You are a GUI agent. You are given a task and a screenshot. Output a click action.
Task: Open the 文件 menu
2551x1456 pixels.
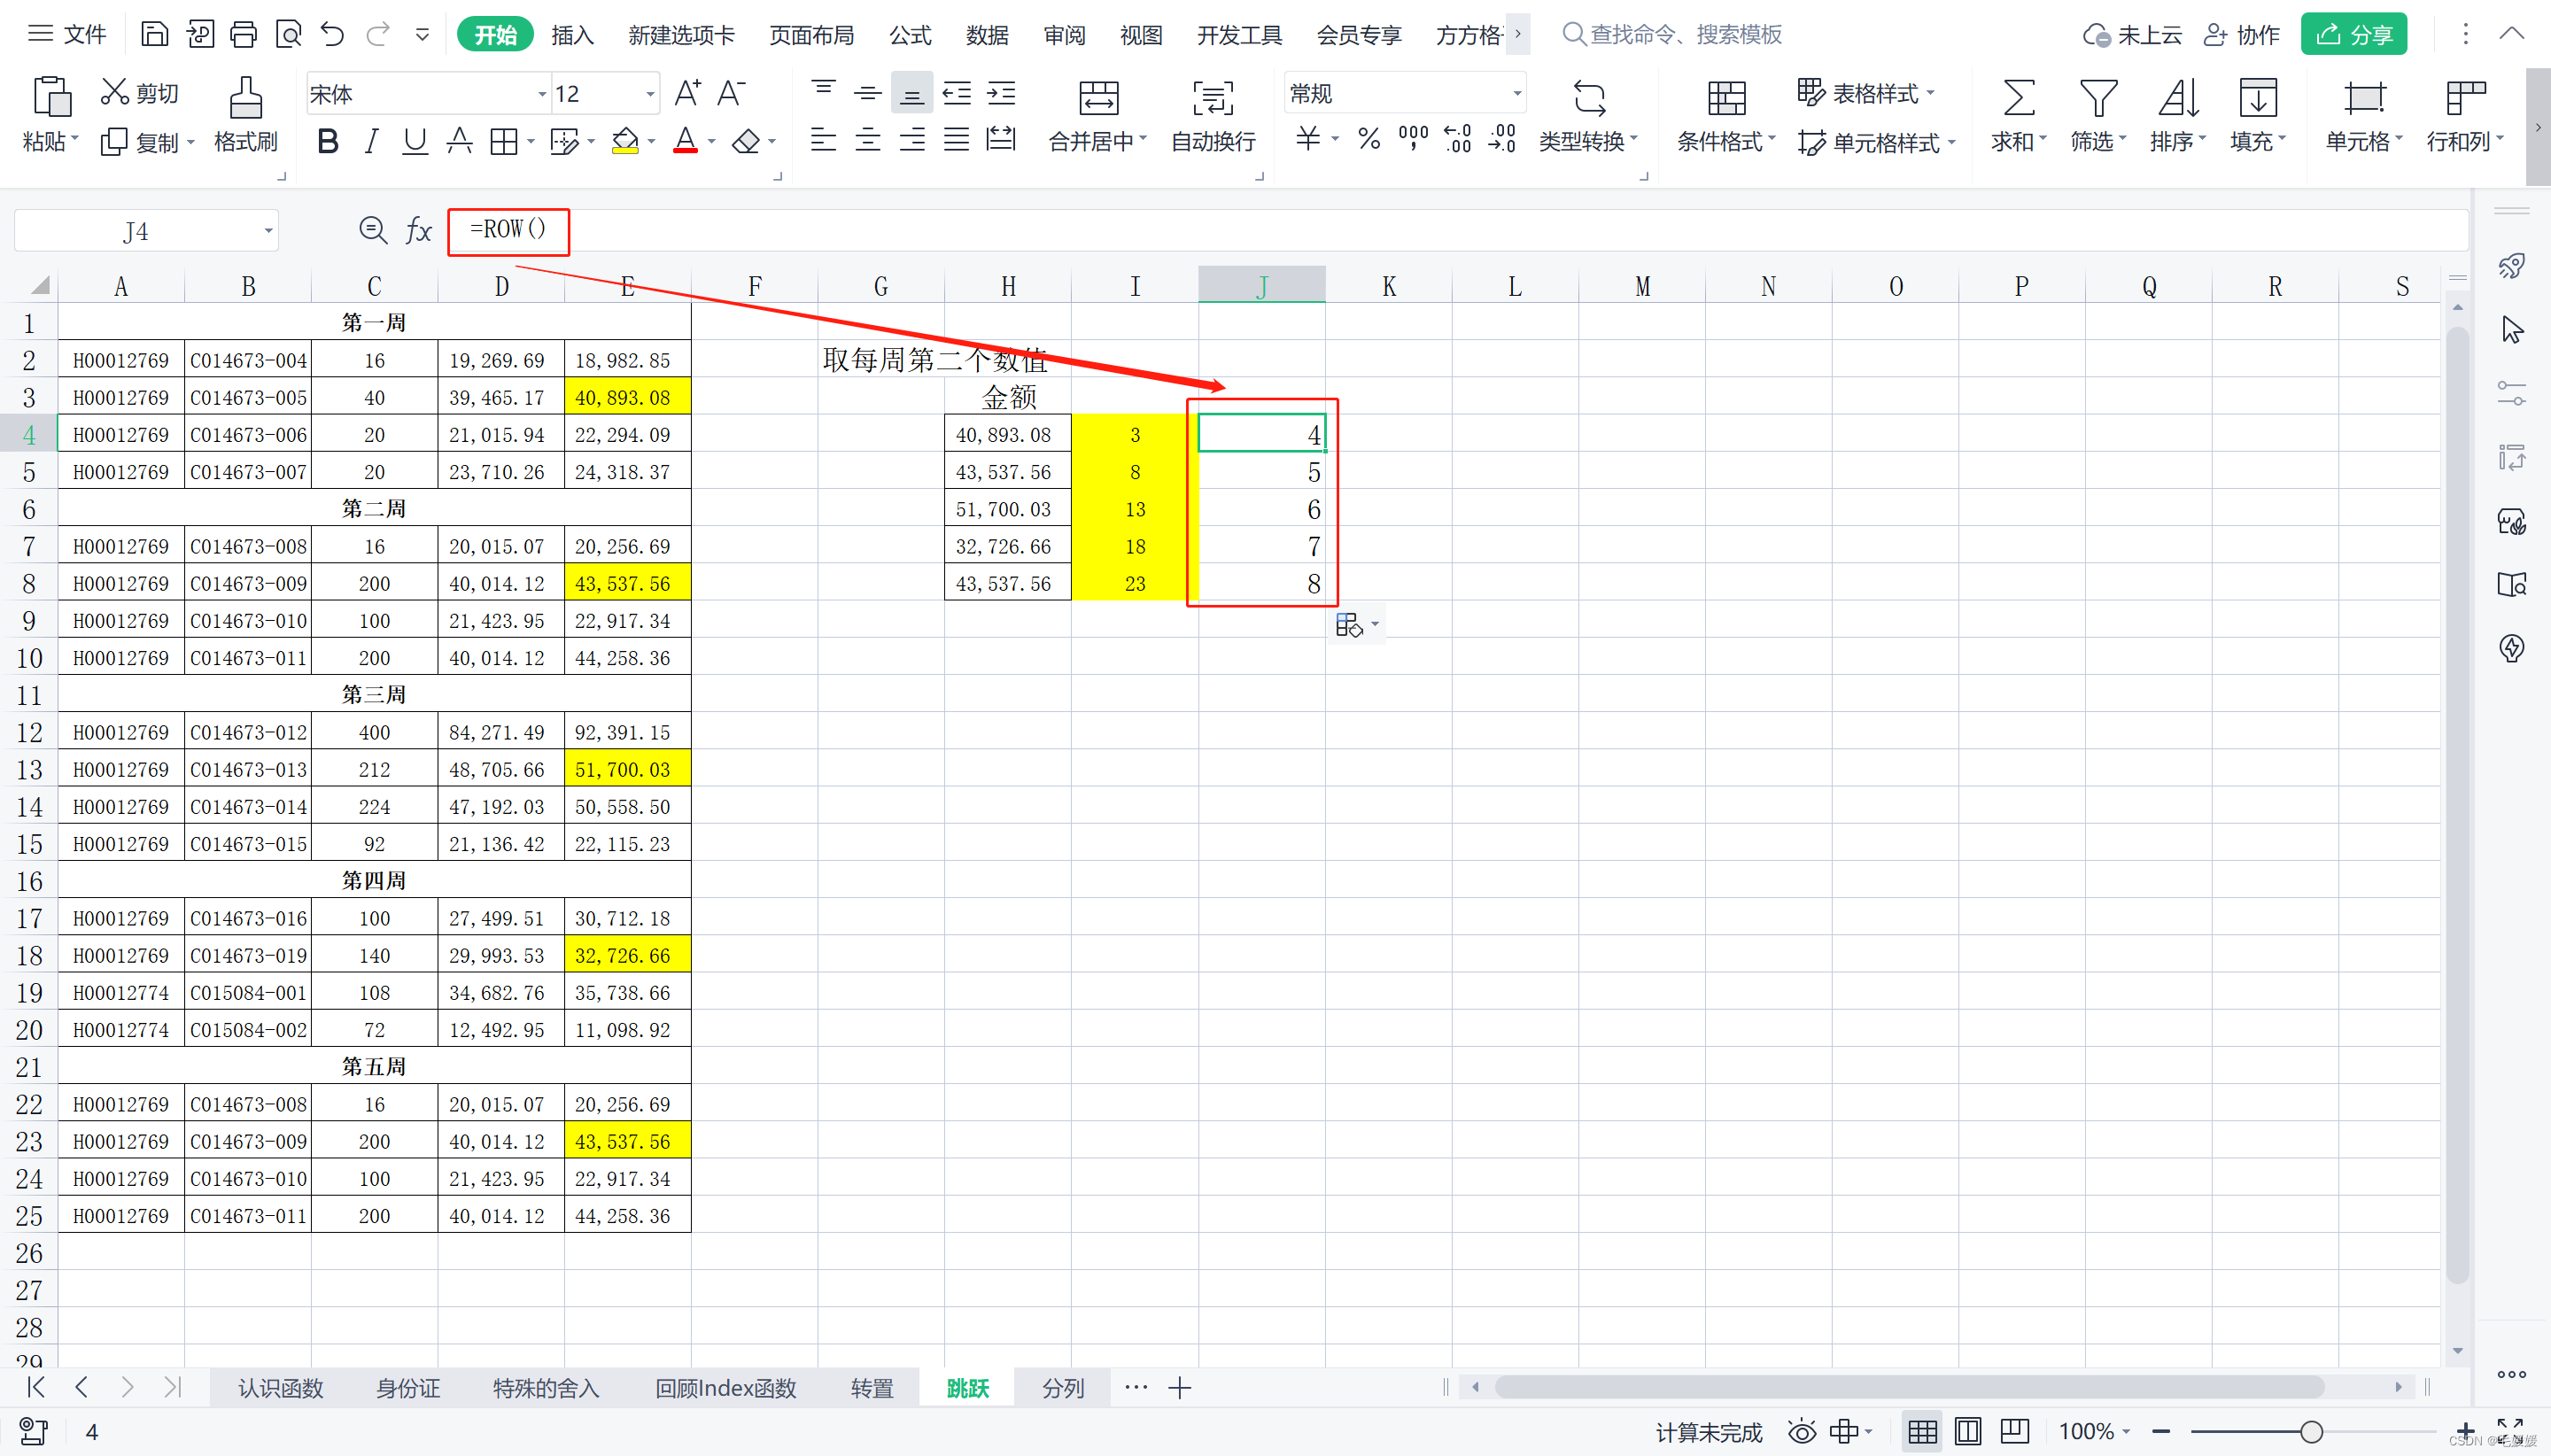click(x=67, y=35)
